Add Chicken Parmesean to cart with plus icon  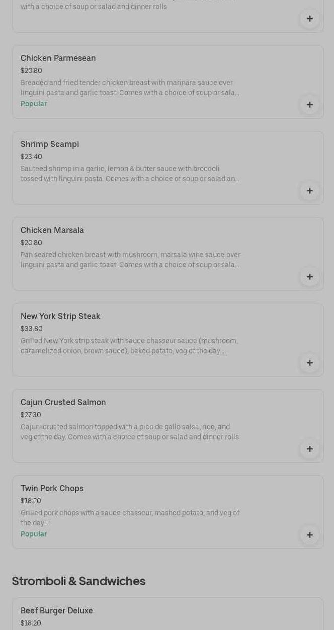(x=309, y=105)
